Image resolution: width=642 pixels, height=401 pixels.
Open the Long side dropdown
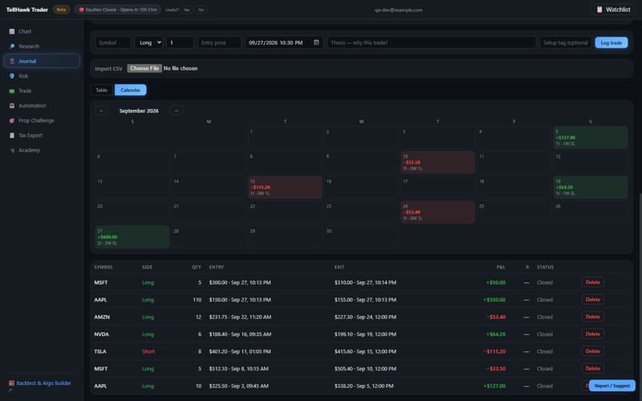[x=148, y=43]
